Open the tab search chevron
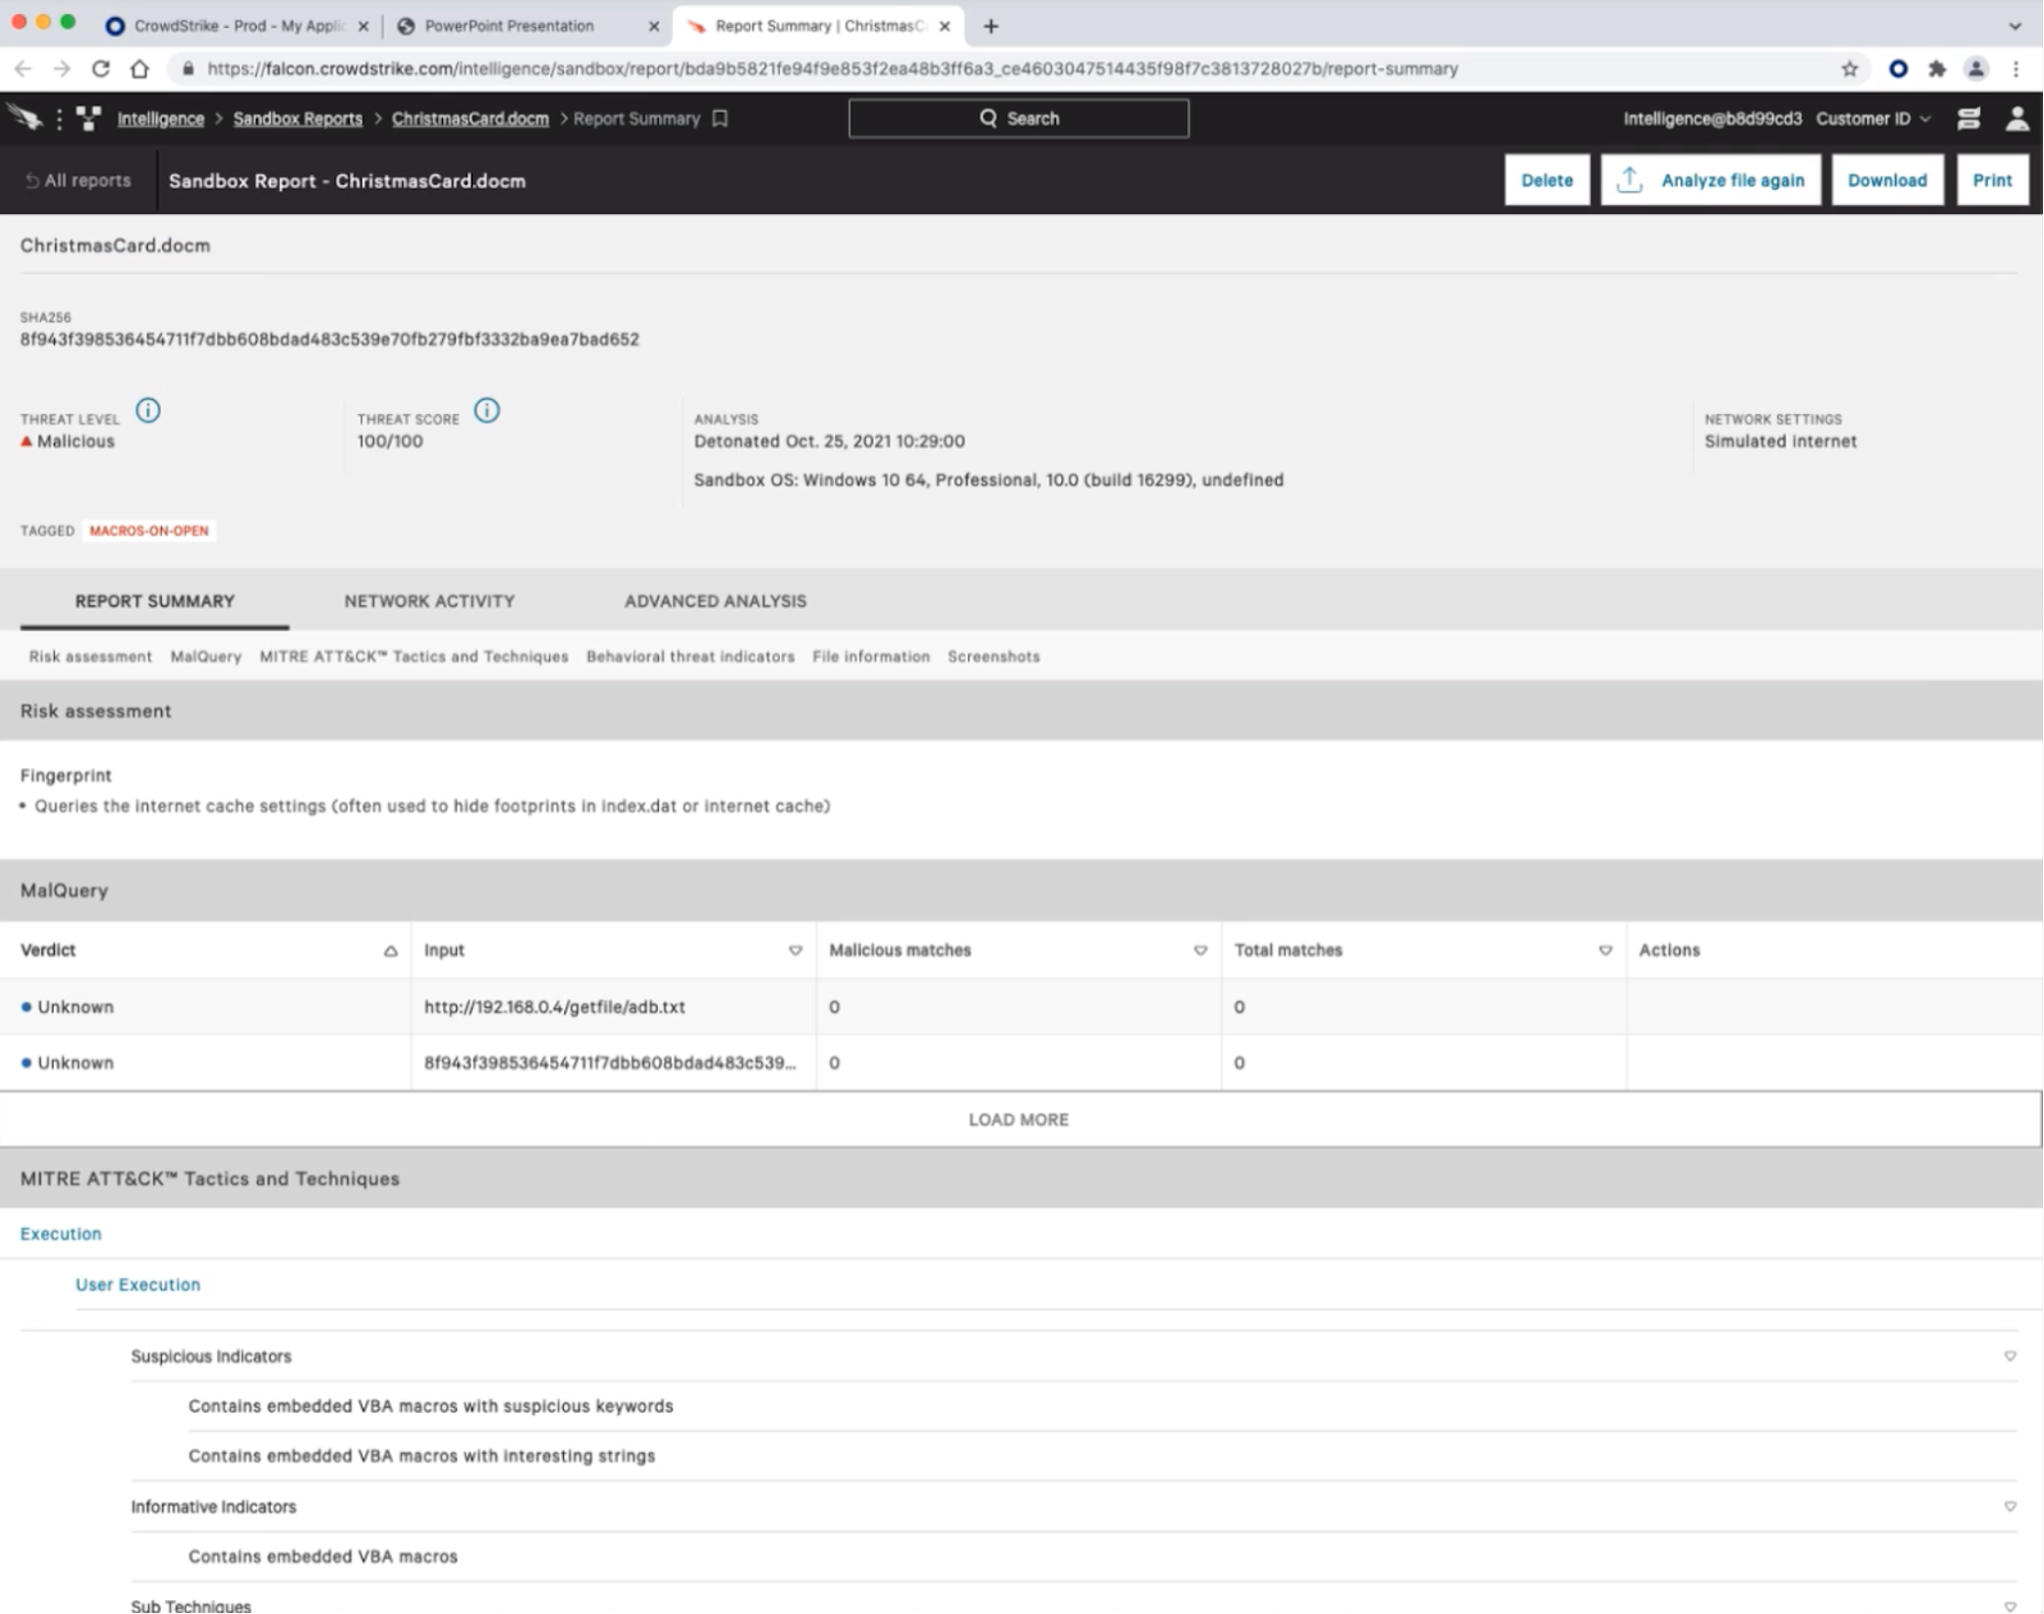 tap(2015, 27)
